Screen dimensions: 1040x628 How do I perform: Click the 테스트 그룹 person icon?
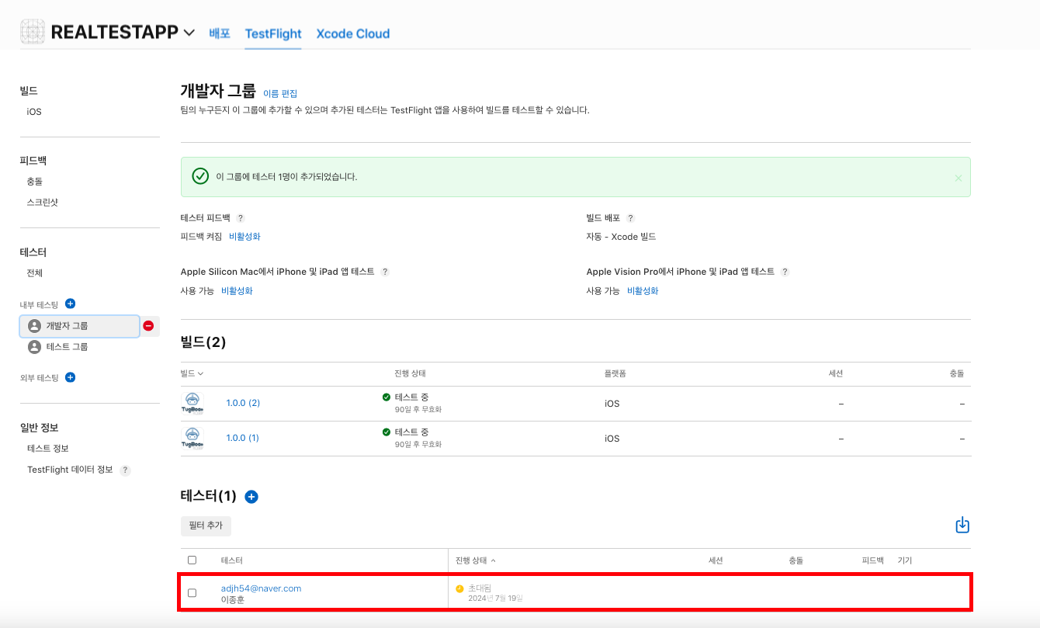34,347
